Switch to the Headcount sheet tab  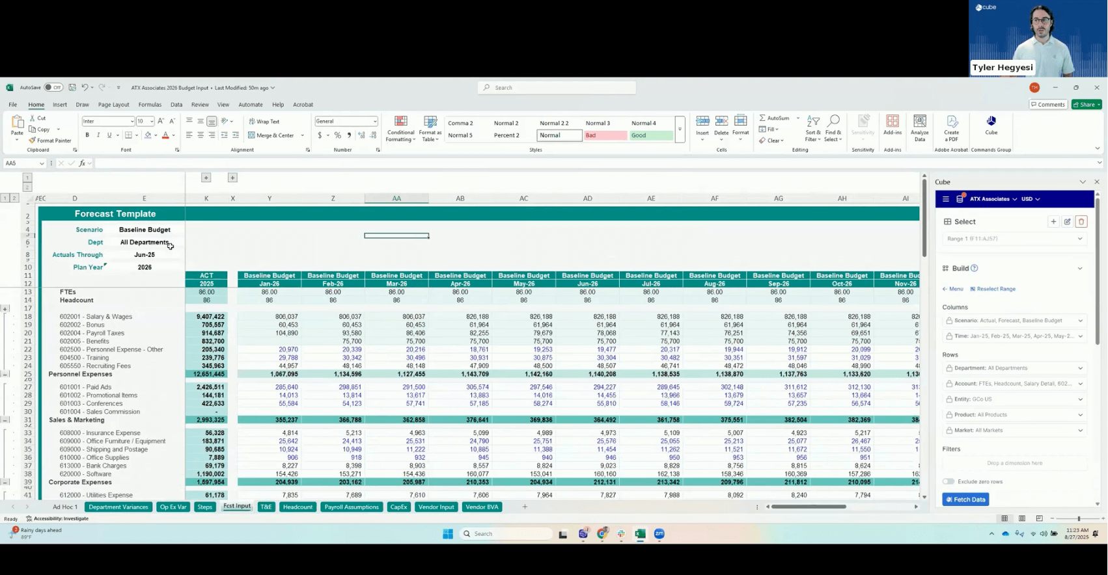coord(298,507)
